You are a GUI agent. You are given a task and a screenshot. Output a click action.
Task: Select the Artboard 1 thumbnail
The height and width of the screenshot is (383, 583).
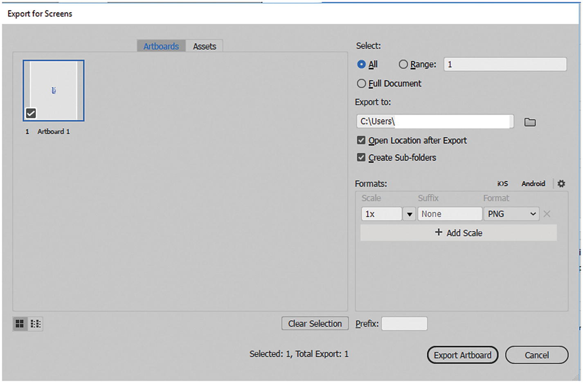54,90
